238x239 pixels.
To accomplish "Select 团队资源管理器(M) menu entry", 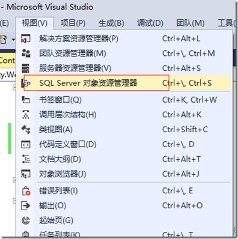I will [x=124, y=53].
